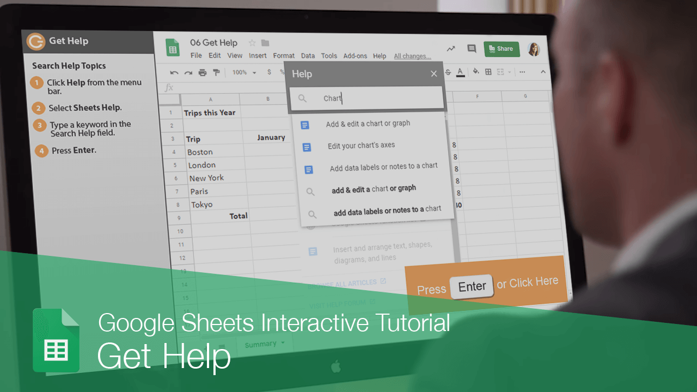This screenshot has height=392, width=697.
Task: Open the Add-ons menu
Action: pyautogui.click(x=354, y=56)
